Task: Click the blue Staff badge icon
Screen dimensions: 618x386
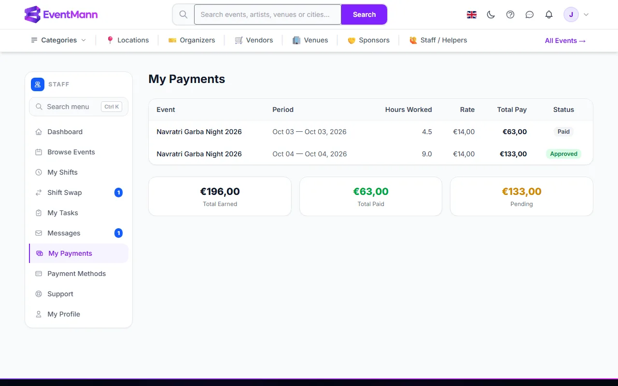Action: [38, 84]
